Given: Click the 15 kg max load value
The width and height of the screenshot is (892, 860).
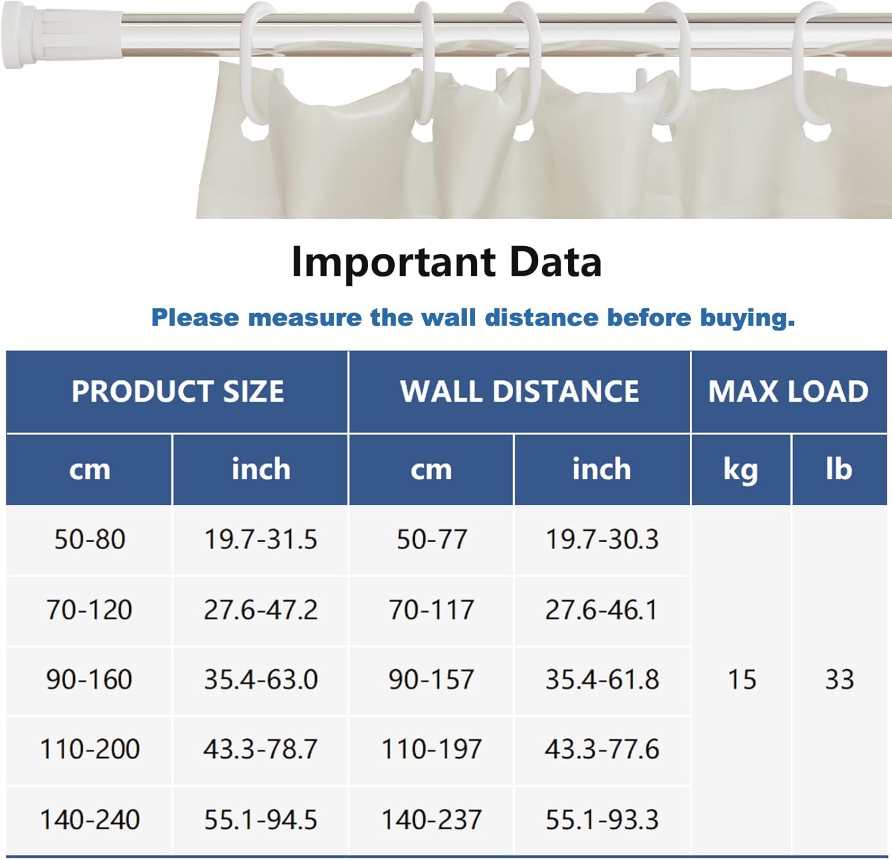Looking at the screenshot, I should point(742,679).
